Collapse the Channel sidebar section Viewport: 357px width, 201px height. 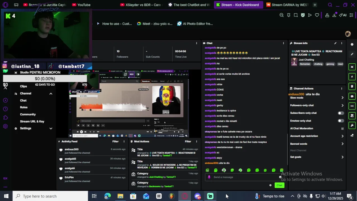pos(51,94)
